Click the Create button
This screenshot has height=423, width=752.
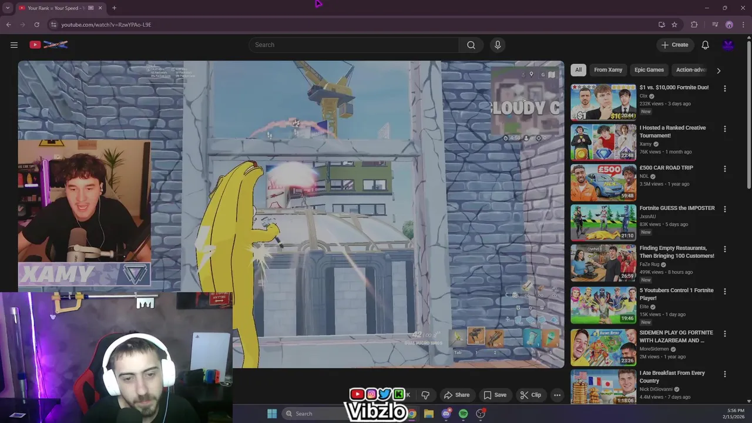coord(674,45)
